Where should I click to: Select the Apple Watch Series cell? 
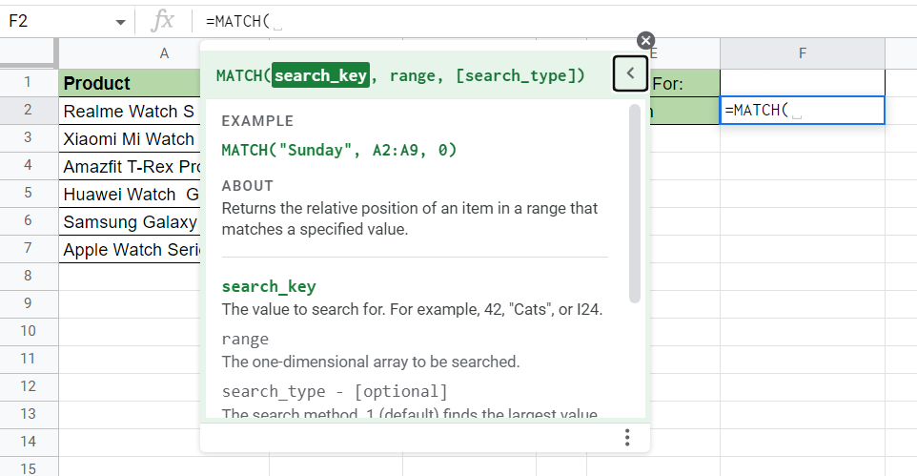click(130, 249)
